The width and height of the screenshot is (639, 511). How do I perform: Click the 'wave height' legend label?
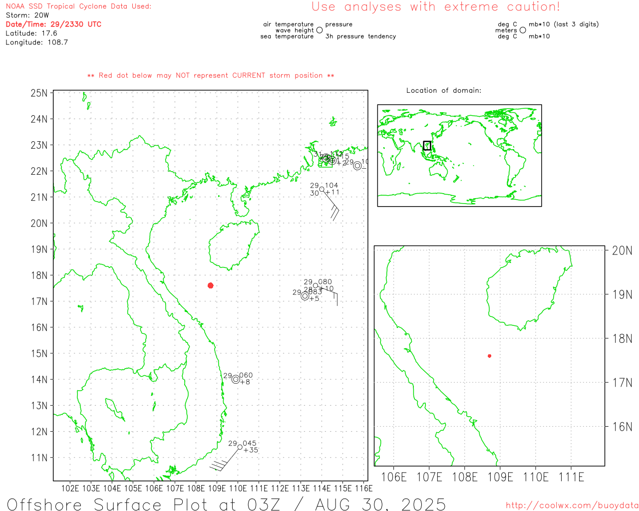(x=295, y=30)
